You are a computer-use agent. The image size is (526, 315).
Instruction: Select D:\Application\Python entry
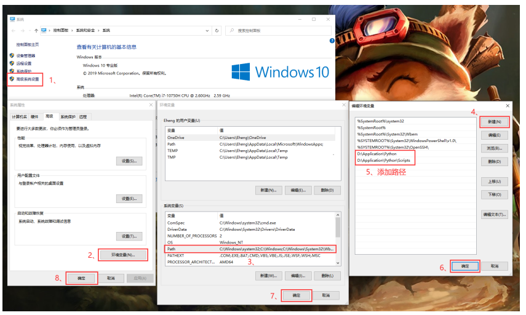click(415, 154)
